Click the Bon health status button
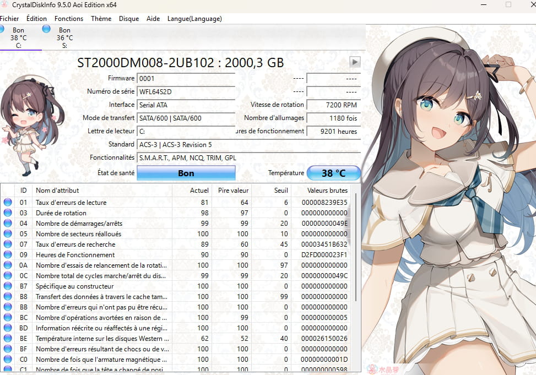 click(186, 173)
